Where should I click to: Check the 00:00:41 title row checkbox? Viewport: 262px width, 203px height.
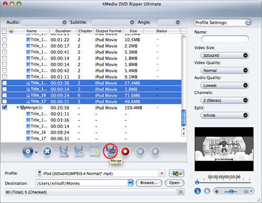click(4, 52)
